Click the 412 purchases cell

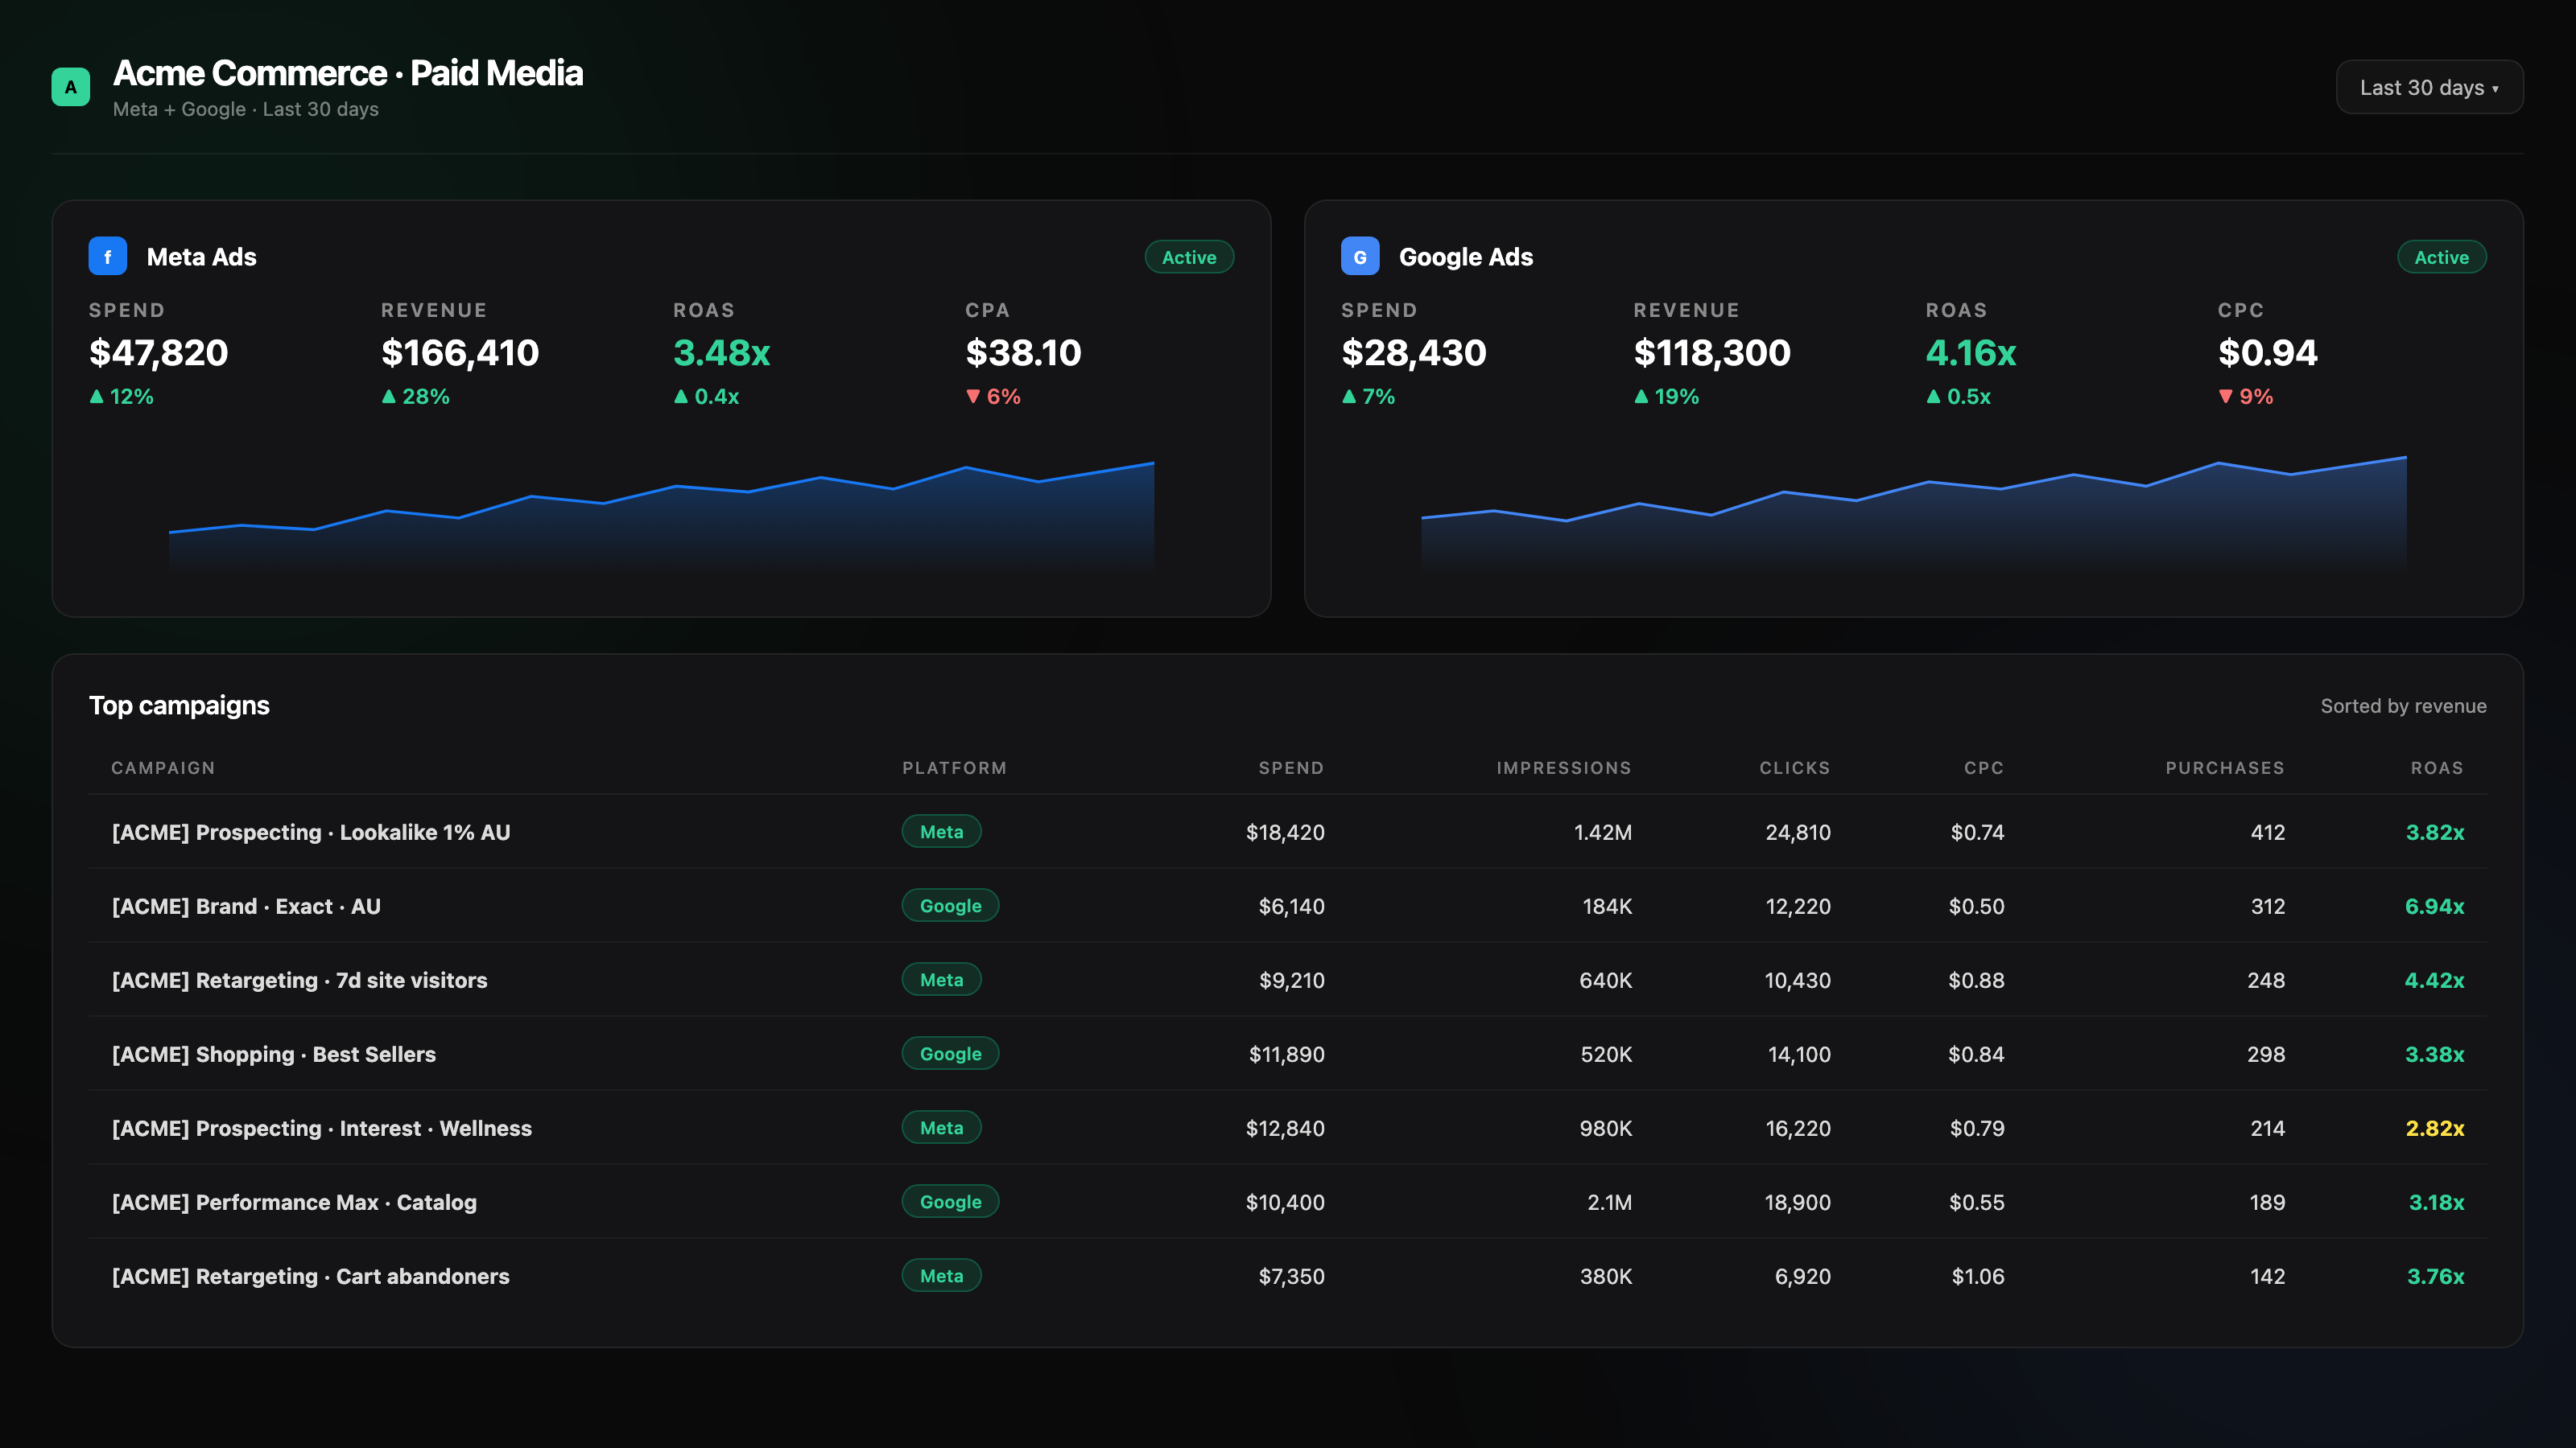pyautogui.click(x=2267, y=832)
